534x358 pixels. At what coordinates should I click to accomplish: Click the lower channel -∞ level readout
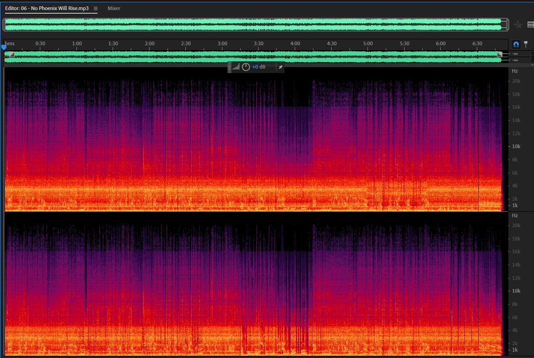coord(515,60)
